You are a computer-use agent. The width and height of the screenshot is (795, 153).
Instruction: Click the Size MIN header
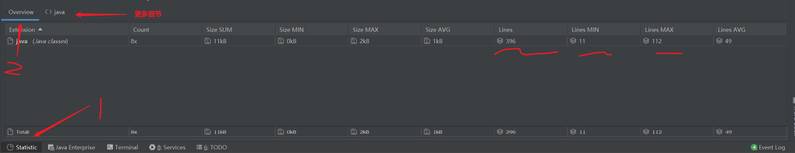(291, 29)
